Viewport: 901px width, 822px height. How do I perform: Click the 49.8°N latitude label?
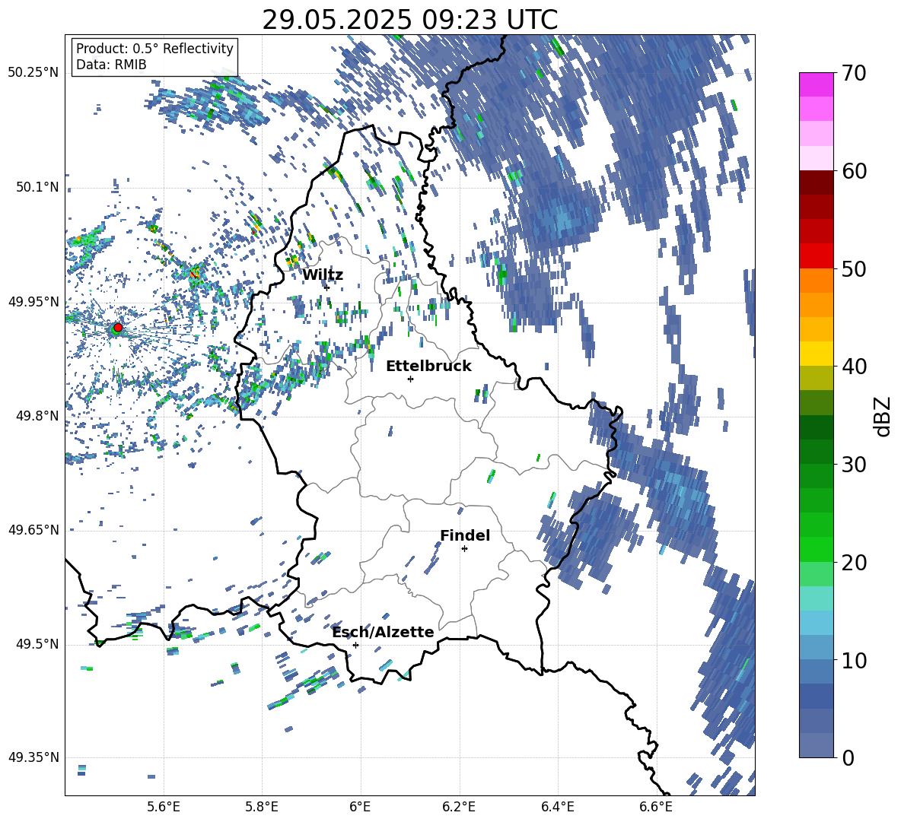click(x=37, y=416)
